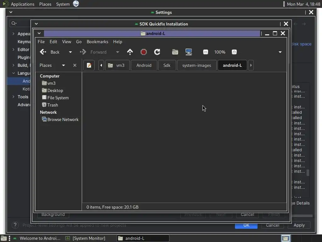Open the parent folder with the up arrow

tap(130, 52)
